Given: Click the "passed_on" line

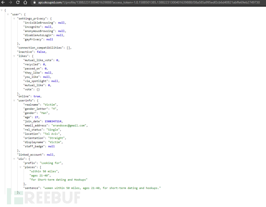Looking at the screenshot, I should pyautogui.click(x=35, y=68).
